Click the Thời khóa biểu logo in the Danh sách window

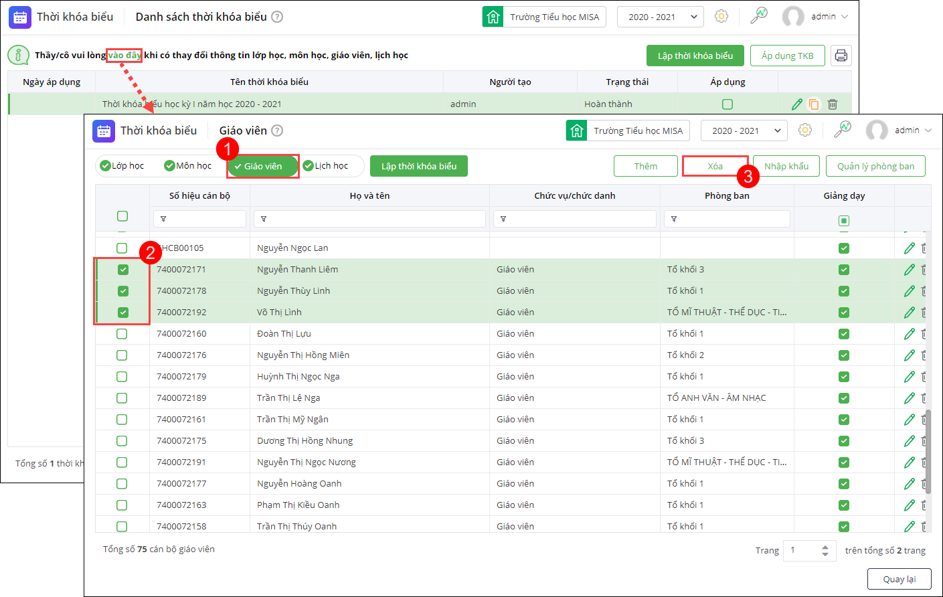(x=20, y=17)
